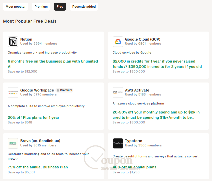Click the AWS Activate logo icon

(x=118, y=92)
